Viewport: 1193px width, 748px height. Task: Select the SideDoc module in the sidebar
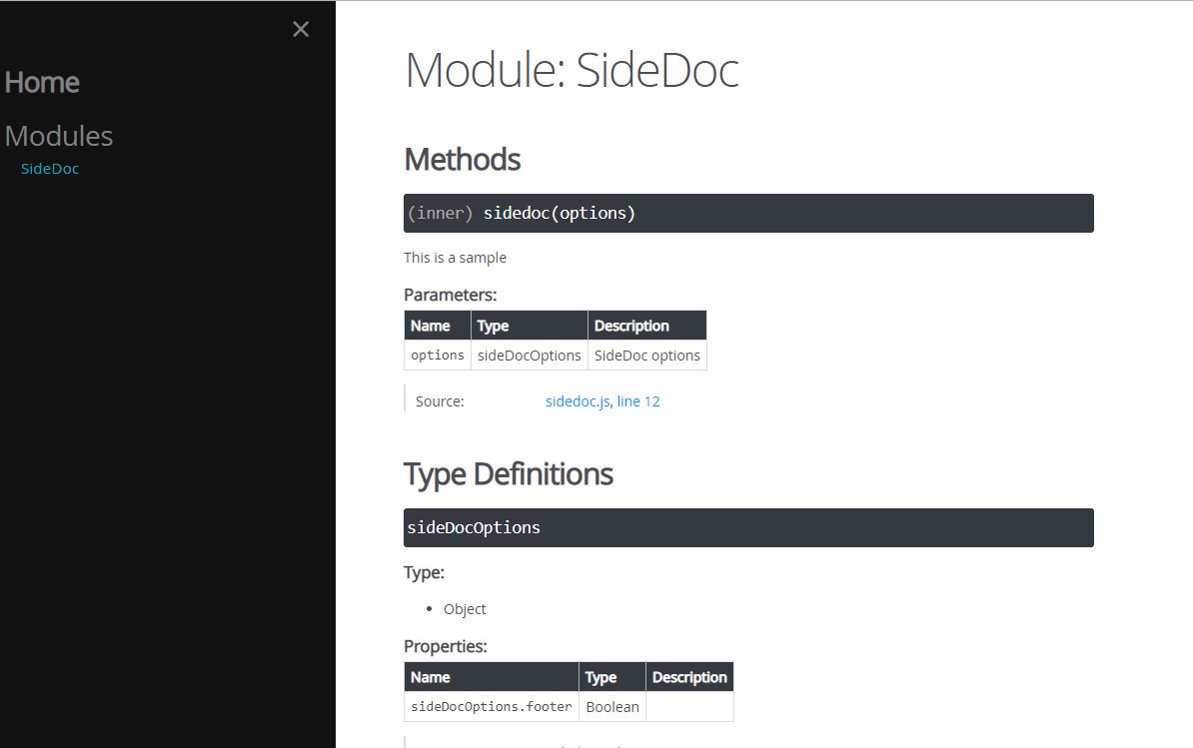(x=49, y=168)
